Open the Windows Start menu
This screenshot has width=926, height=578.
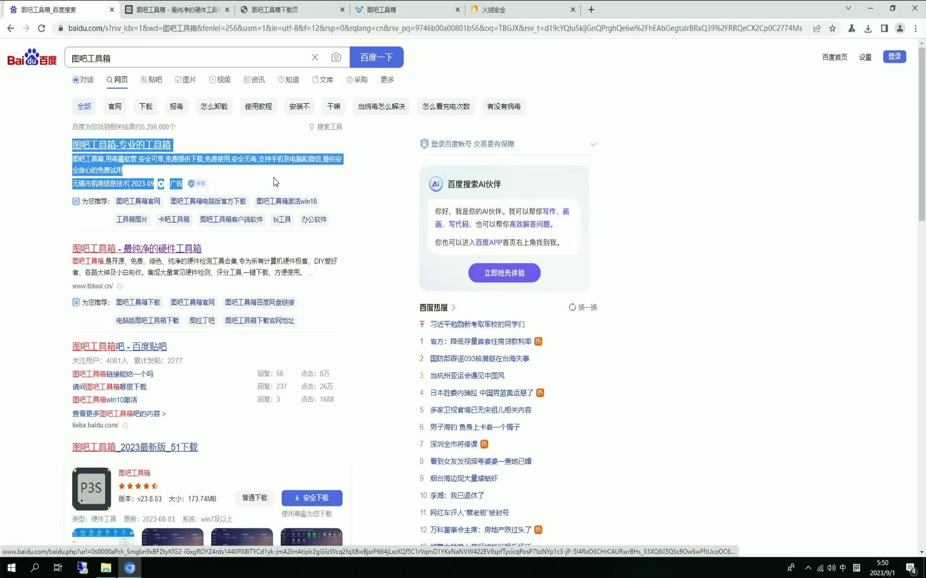pos(11,568)
